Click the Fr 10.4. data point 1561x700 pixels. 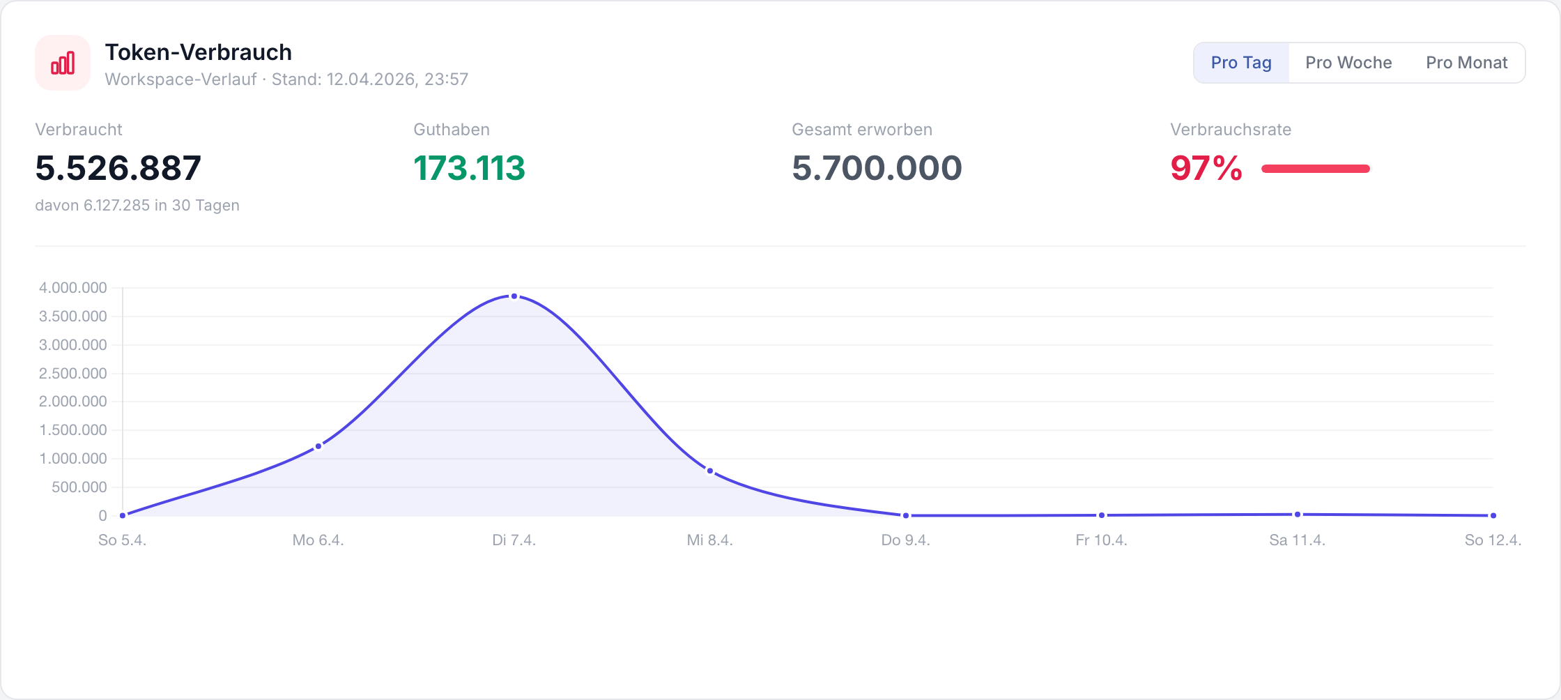1102,515
